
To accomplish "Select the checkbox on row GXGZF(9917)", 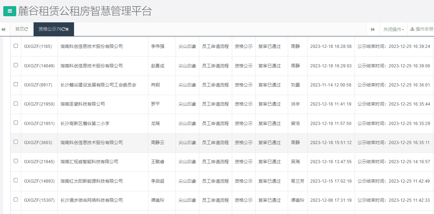I will [x=15, y=85].
